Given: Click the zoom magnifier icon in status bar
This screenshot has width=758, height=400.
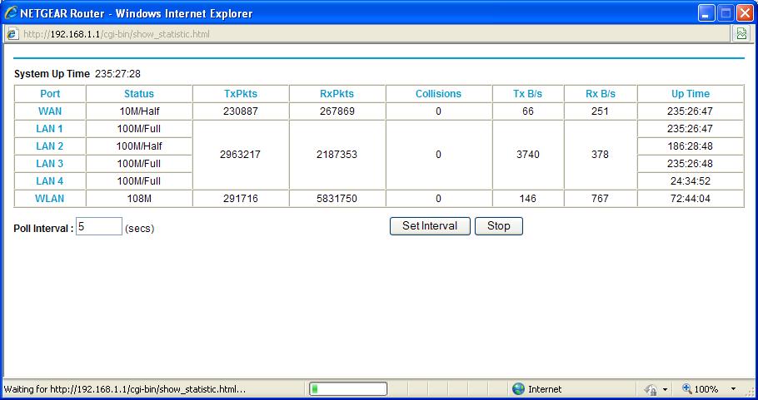Looking at the screenshot, I should point(687,389).
